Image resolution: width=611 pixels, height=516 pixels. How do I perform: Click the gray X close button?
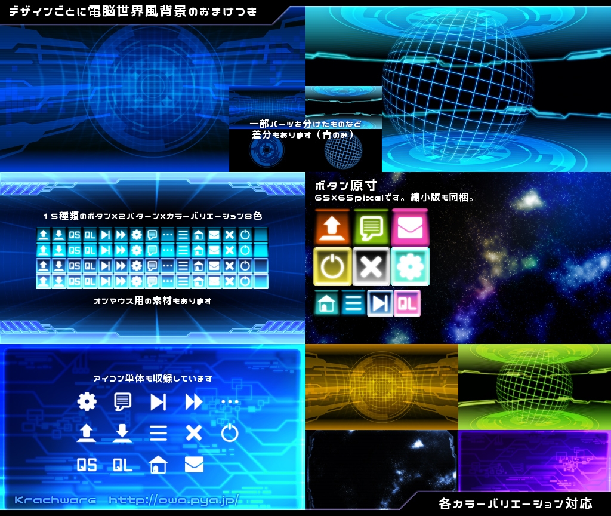(371, 266)
